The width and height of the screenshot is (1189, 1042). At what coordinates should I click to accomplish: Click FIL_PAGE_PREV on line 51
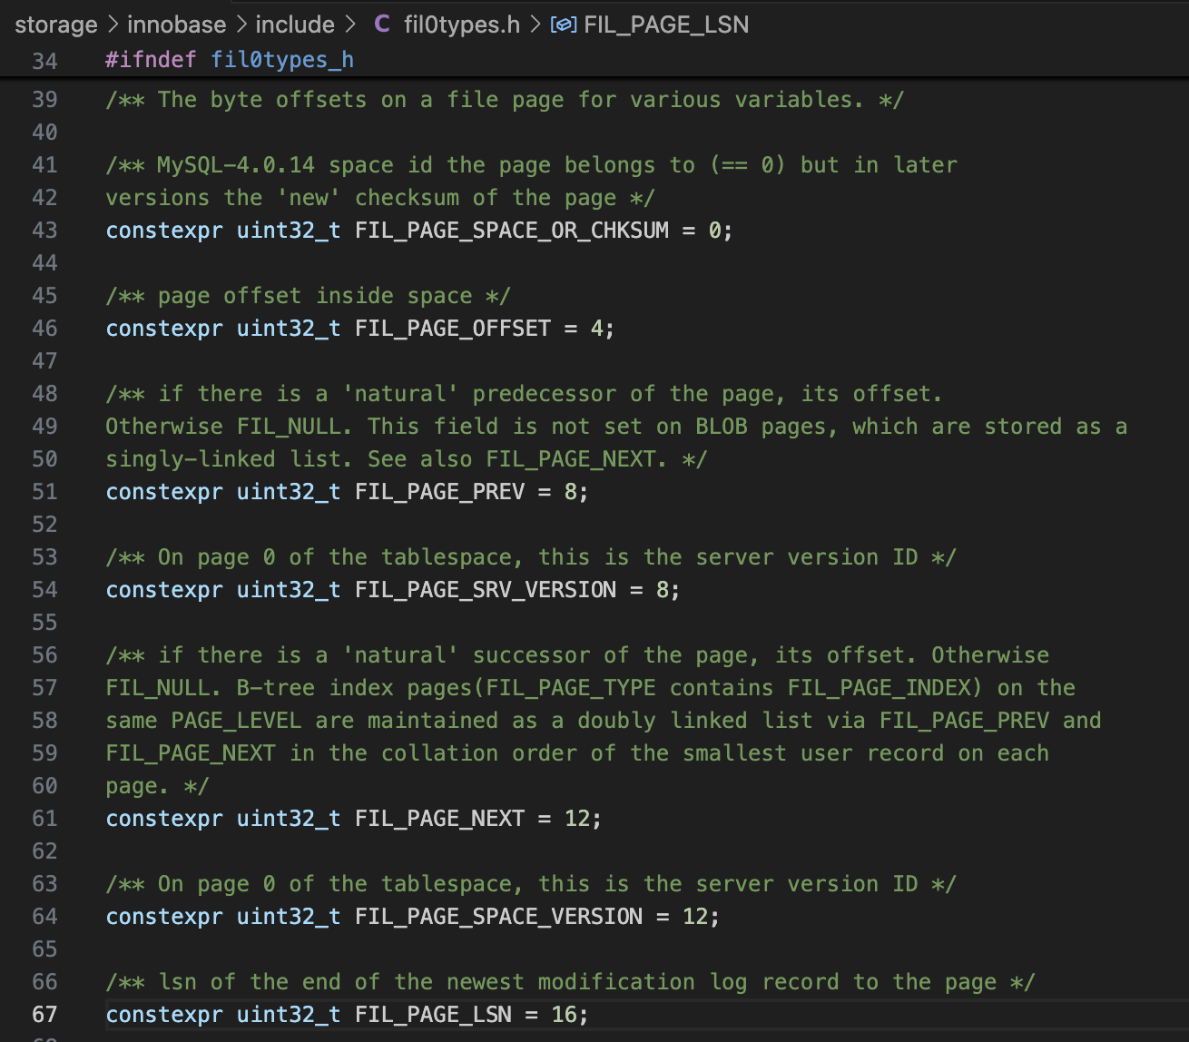[439, 492]
